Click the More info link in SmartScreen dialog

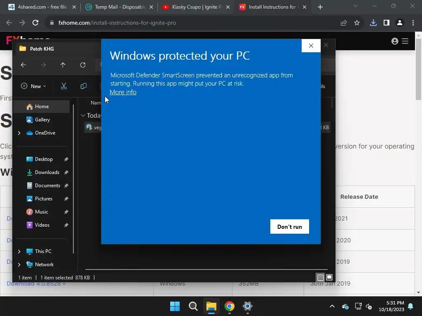click(123, 92)
